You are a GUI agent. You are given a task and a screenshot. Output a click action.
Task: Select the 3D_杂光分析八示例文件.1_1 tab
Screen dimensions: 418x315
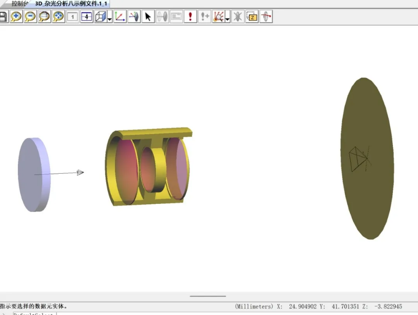(x=71, y=3)
